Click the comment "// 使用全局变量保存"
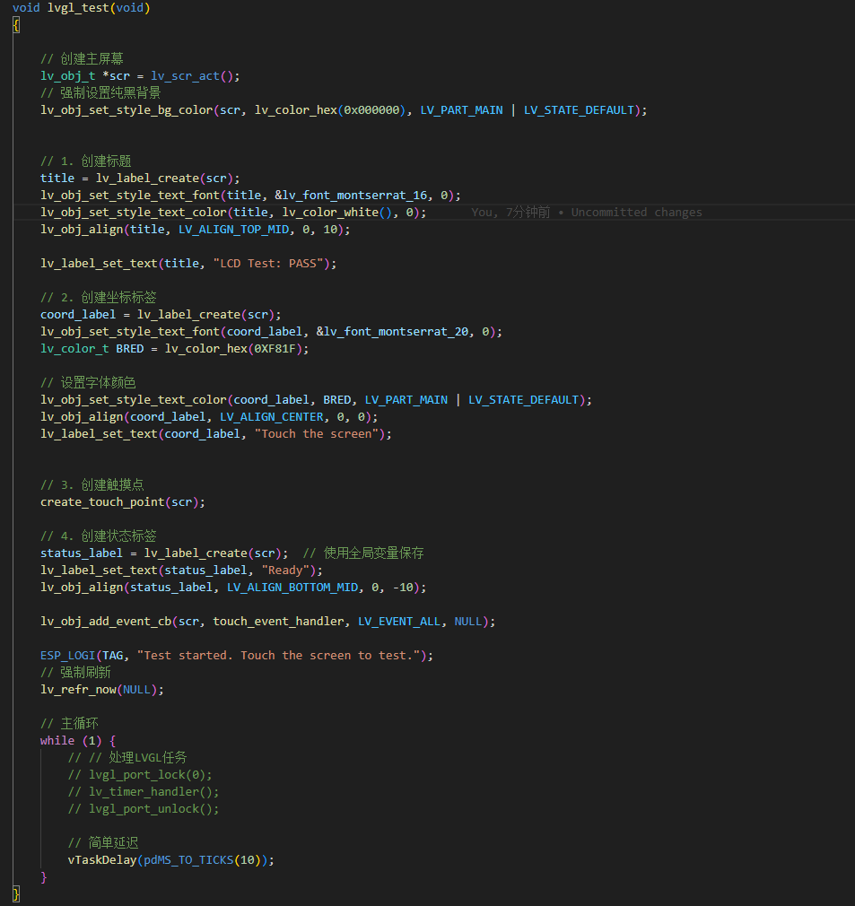 pyautogui.click(x=363, y=553)
